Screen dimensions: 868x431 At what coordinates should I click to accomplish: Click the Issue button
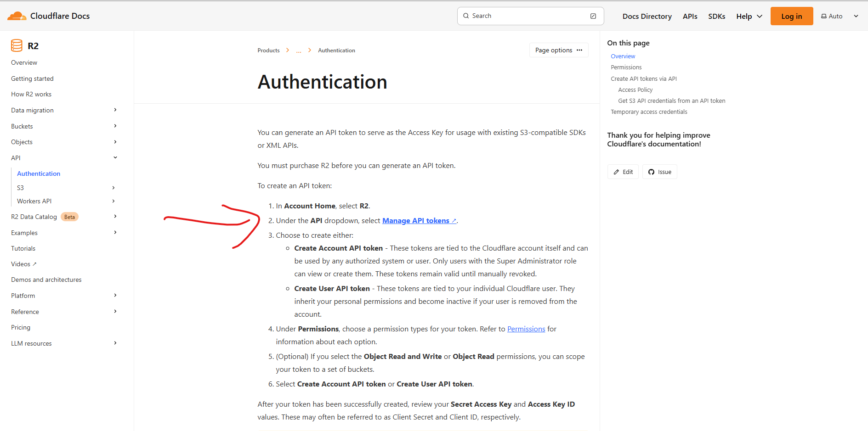660,172
